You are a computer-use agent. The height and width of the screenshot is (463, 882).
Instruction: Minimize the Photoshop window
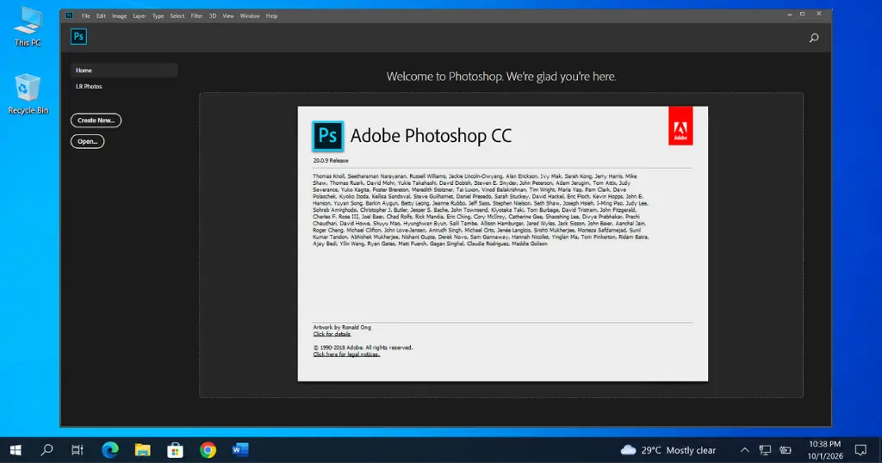click(x=789, y=14)
